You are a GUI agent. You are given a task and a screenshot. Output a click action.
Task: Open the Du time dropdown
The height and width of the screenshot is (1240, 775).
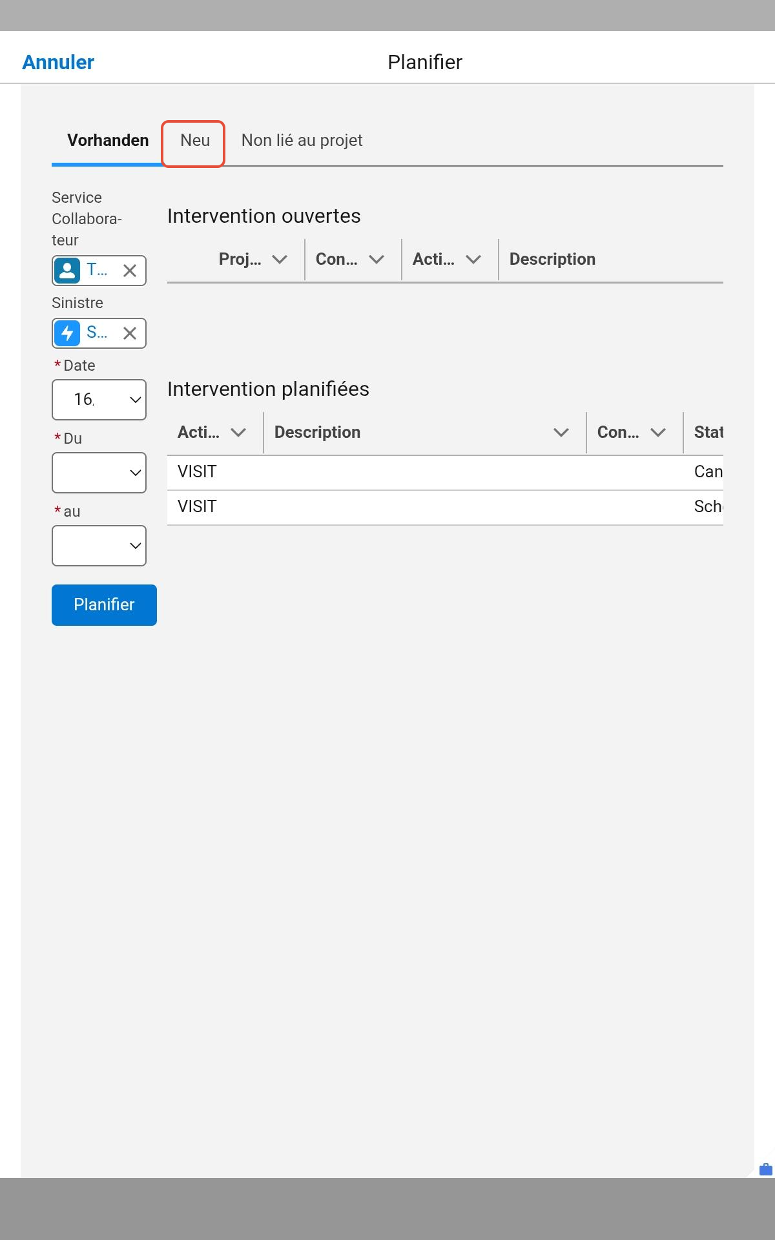(x=99, y=473)
